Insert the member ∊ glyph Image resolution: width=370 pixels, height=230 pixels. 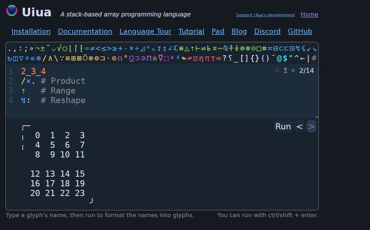[x=33, y=58]
